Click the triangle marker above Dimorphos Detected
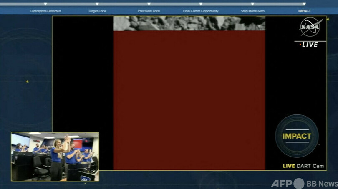This screenshot has width=338, height=189. [45, 4]
